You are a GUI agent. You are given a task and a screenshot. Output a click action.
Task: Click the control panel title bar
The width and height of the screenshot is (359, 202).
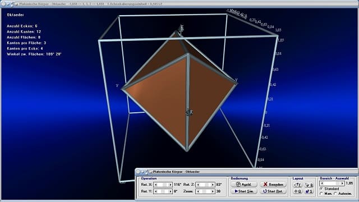pos(247,172)
